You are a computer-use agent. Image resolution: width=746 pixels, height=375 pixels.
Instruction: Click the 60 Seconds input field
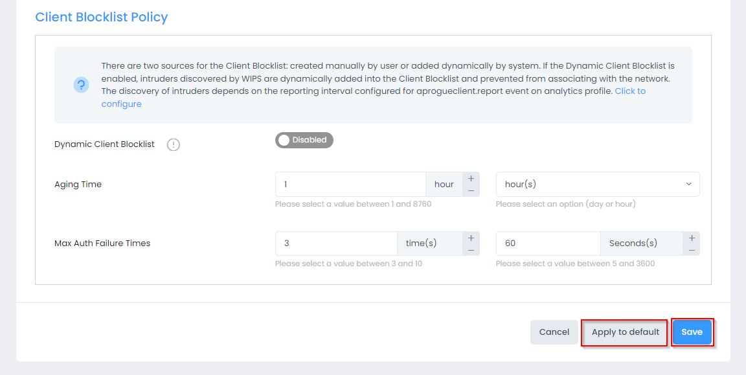[548, 244]
